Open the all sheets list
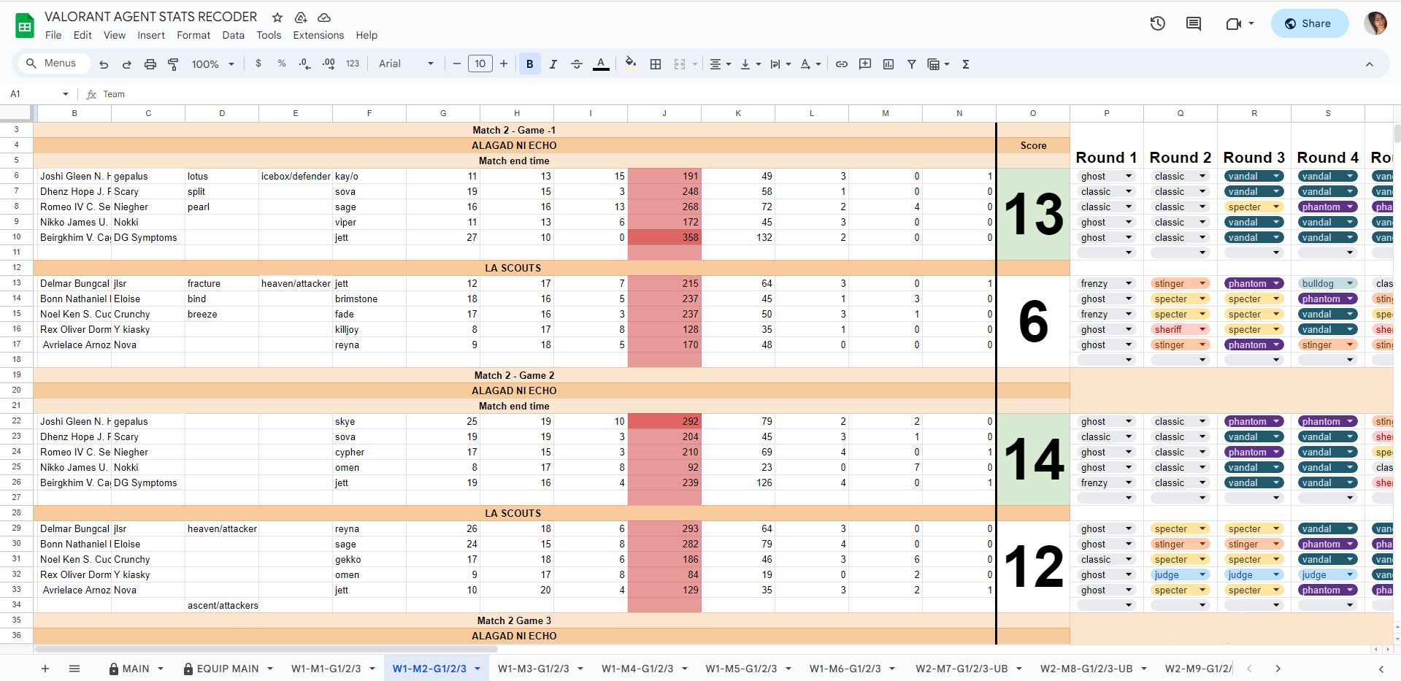The width and height of the screenshot is (1401, 681). pyautogui.click(x=74, y=669)
